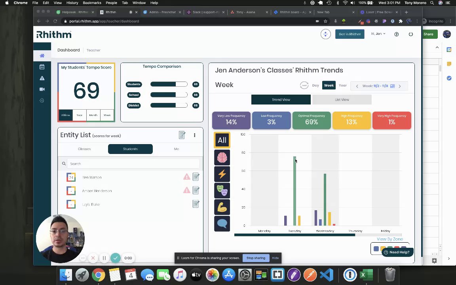Open Layla Blake's notes icon

196,204
